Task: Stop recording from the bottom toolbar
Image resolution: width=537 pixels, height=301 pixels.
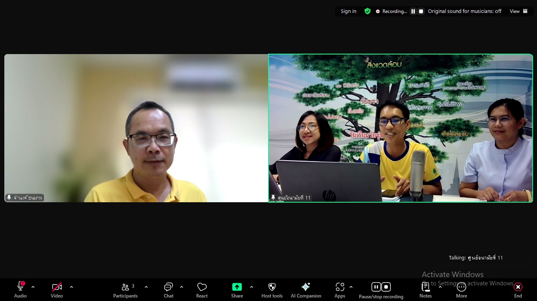Action: pyautogui.click(x=386, y=287)
